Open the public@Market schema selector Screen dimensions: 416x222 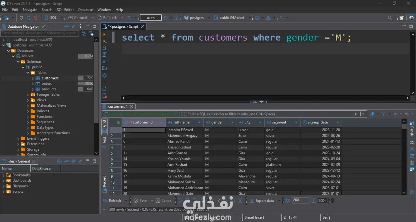tap(229, 18)
